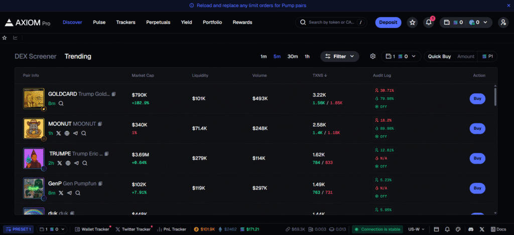Open Discord icon in the footer
514x235 pixels.
click(x=471, y=229)
